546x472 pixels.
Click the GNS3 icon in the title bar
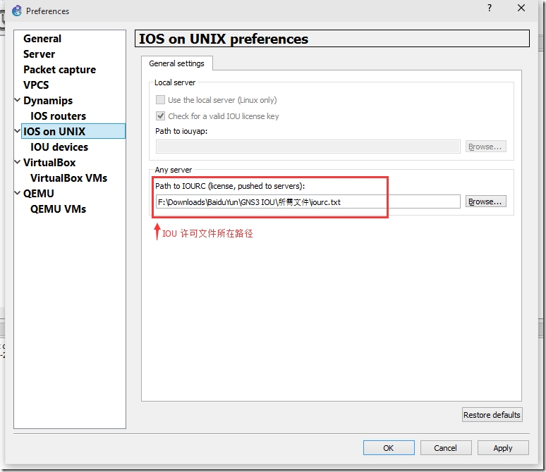tap(17, 11)
